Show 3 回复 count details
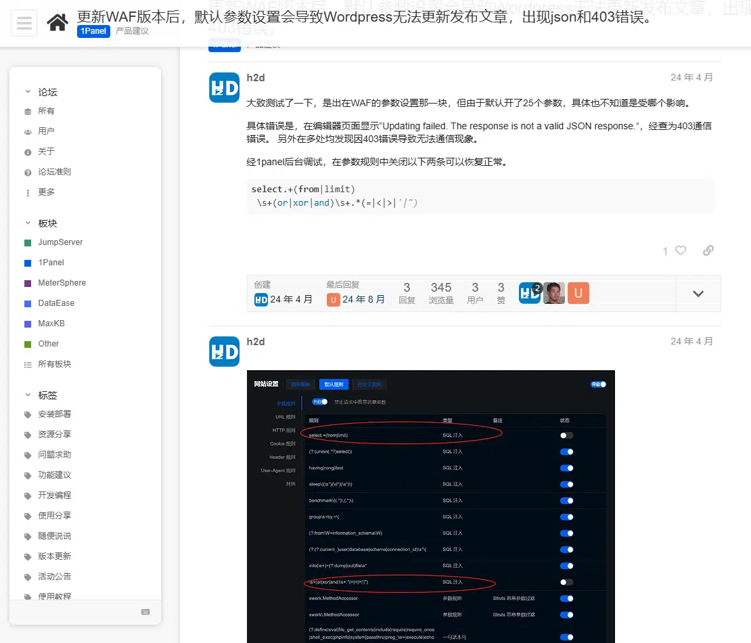This screenshot has height=643, width=751. 407,293
